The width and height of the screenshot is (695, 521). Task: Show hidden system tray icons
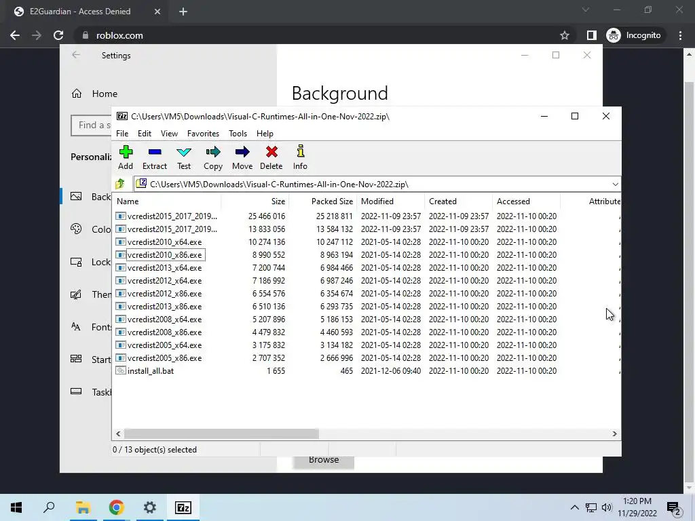coord(574,507)
